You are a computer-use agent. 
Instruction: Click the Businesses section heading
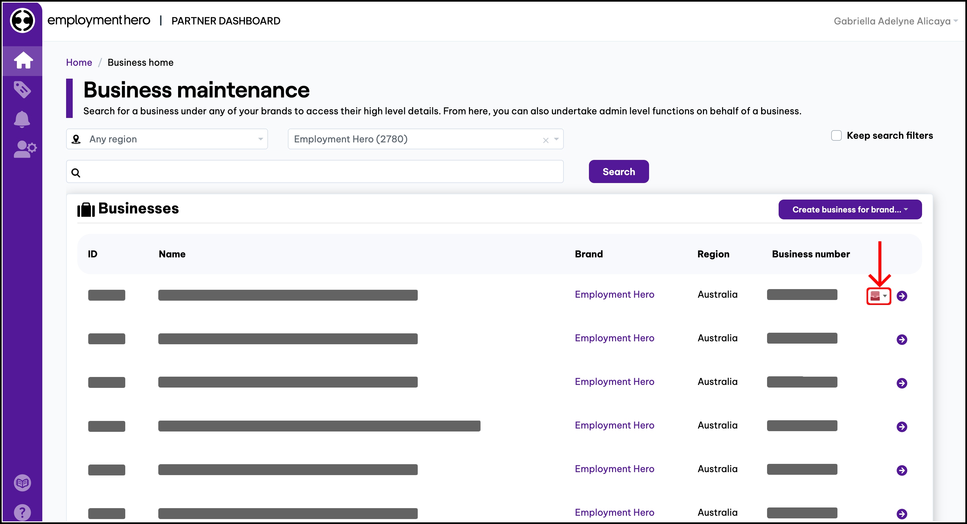point(138,209)
